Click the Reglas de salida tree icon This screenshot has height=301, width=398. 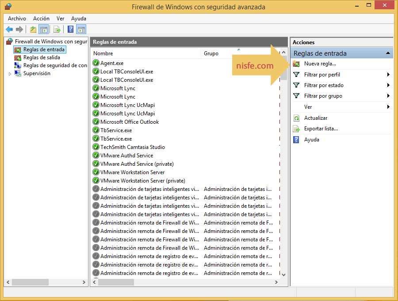[x=18, y=57]
